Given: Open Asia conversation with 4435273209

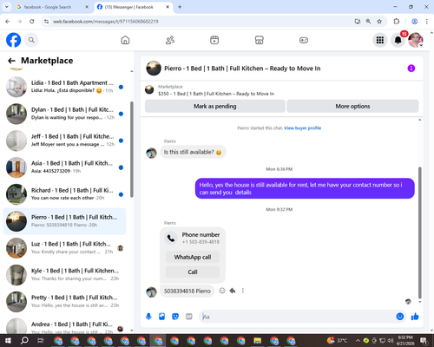Looking at the screenshot, I should coord(64,167).
